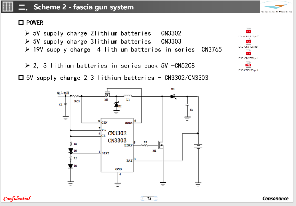Click the square bullet beside POWER
The image size is (296, 206).
tap(21, 23)
